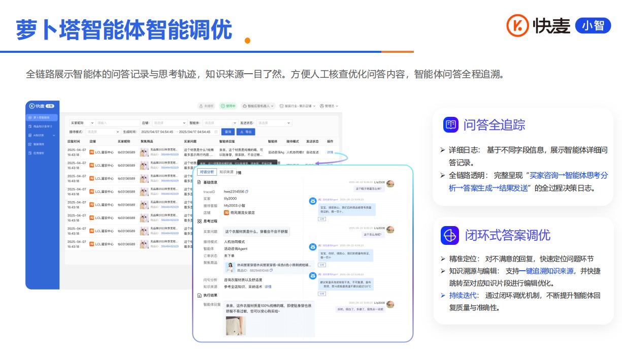Click the calendar icon in date range
The image size is (622, 349).
point(216,132)
